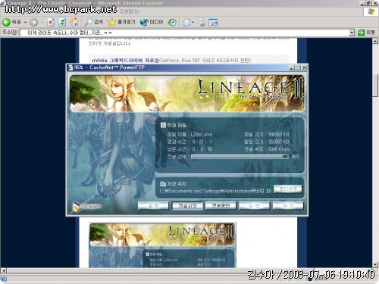Click the Settings (설정) button in PowerFTP
379x284 pixels.
click(x=153, y=206)
